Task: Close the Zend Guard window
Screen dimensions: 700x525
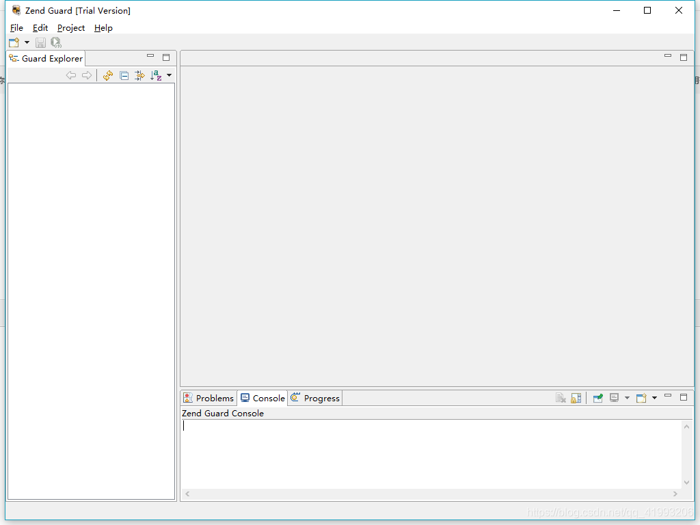Action: coord(679,10)
